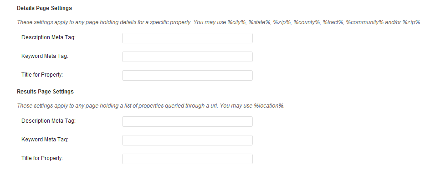Click the %tract% placeholder text
This screenshot has height=171, width=425.
pos(333,22)
